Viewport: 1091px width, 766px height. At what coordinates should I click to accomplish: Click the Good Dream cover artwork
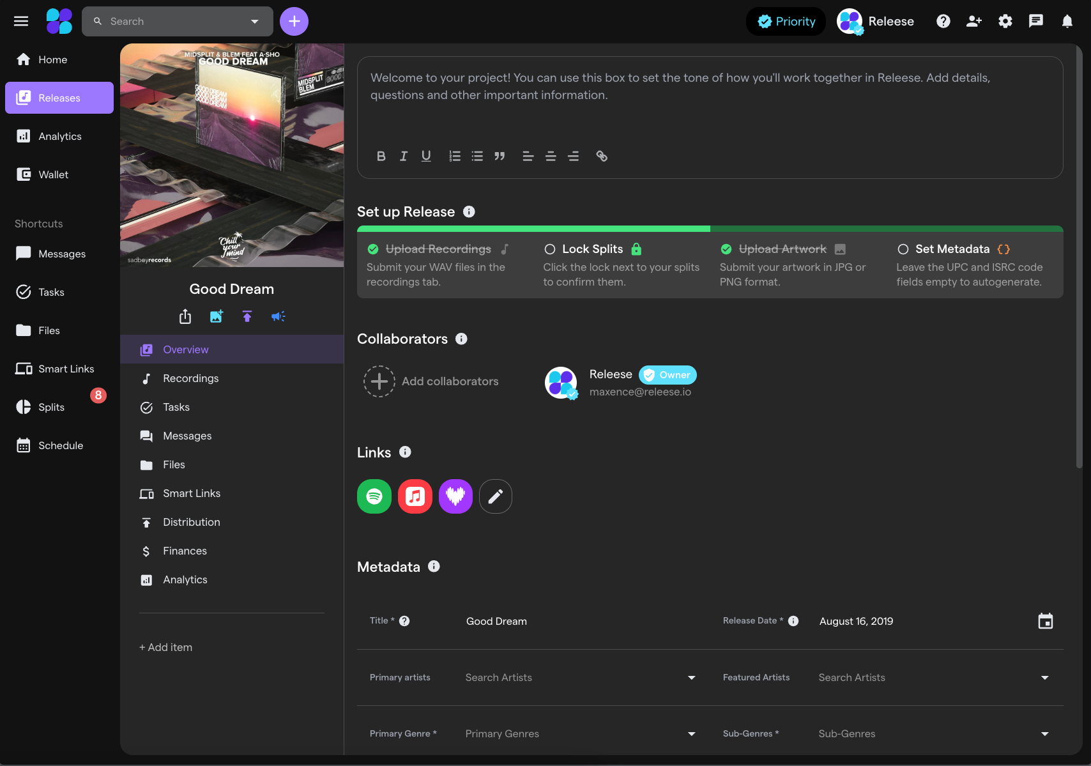point(232,155)
